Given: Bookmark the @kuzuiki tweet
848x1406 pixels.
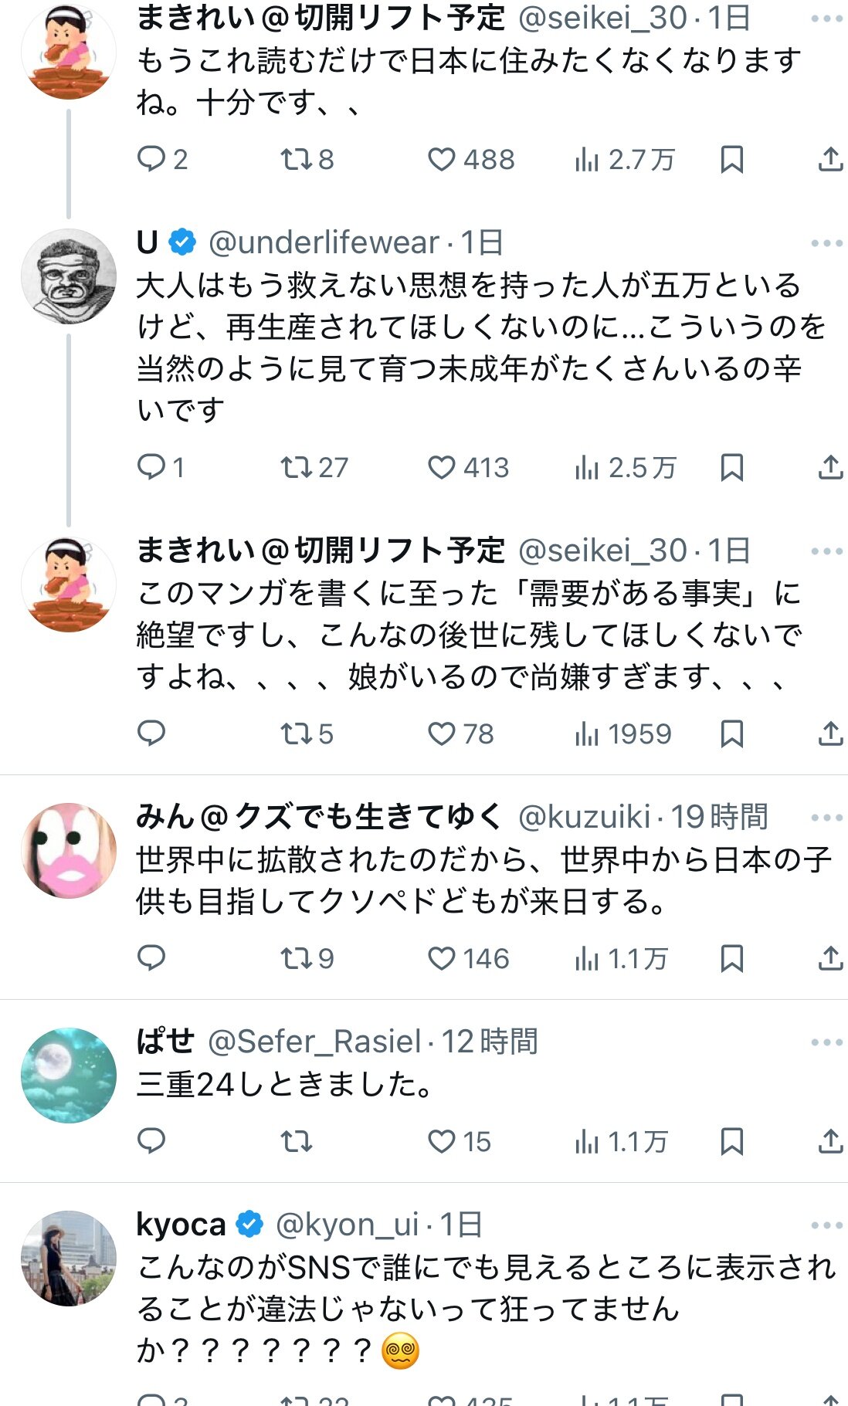Looking at the screenshot, I should point(731,958).
